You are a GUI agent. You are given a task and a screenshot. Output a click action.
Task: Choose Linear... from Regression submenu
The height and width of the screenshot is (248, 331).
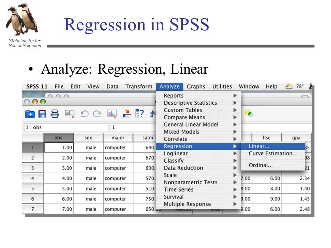(273, 146)
